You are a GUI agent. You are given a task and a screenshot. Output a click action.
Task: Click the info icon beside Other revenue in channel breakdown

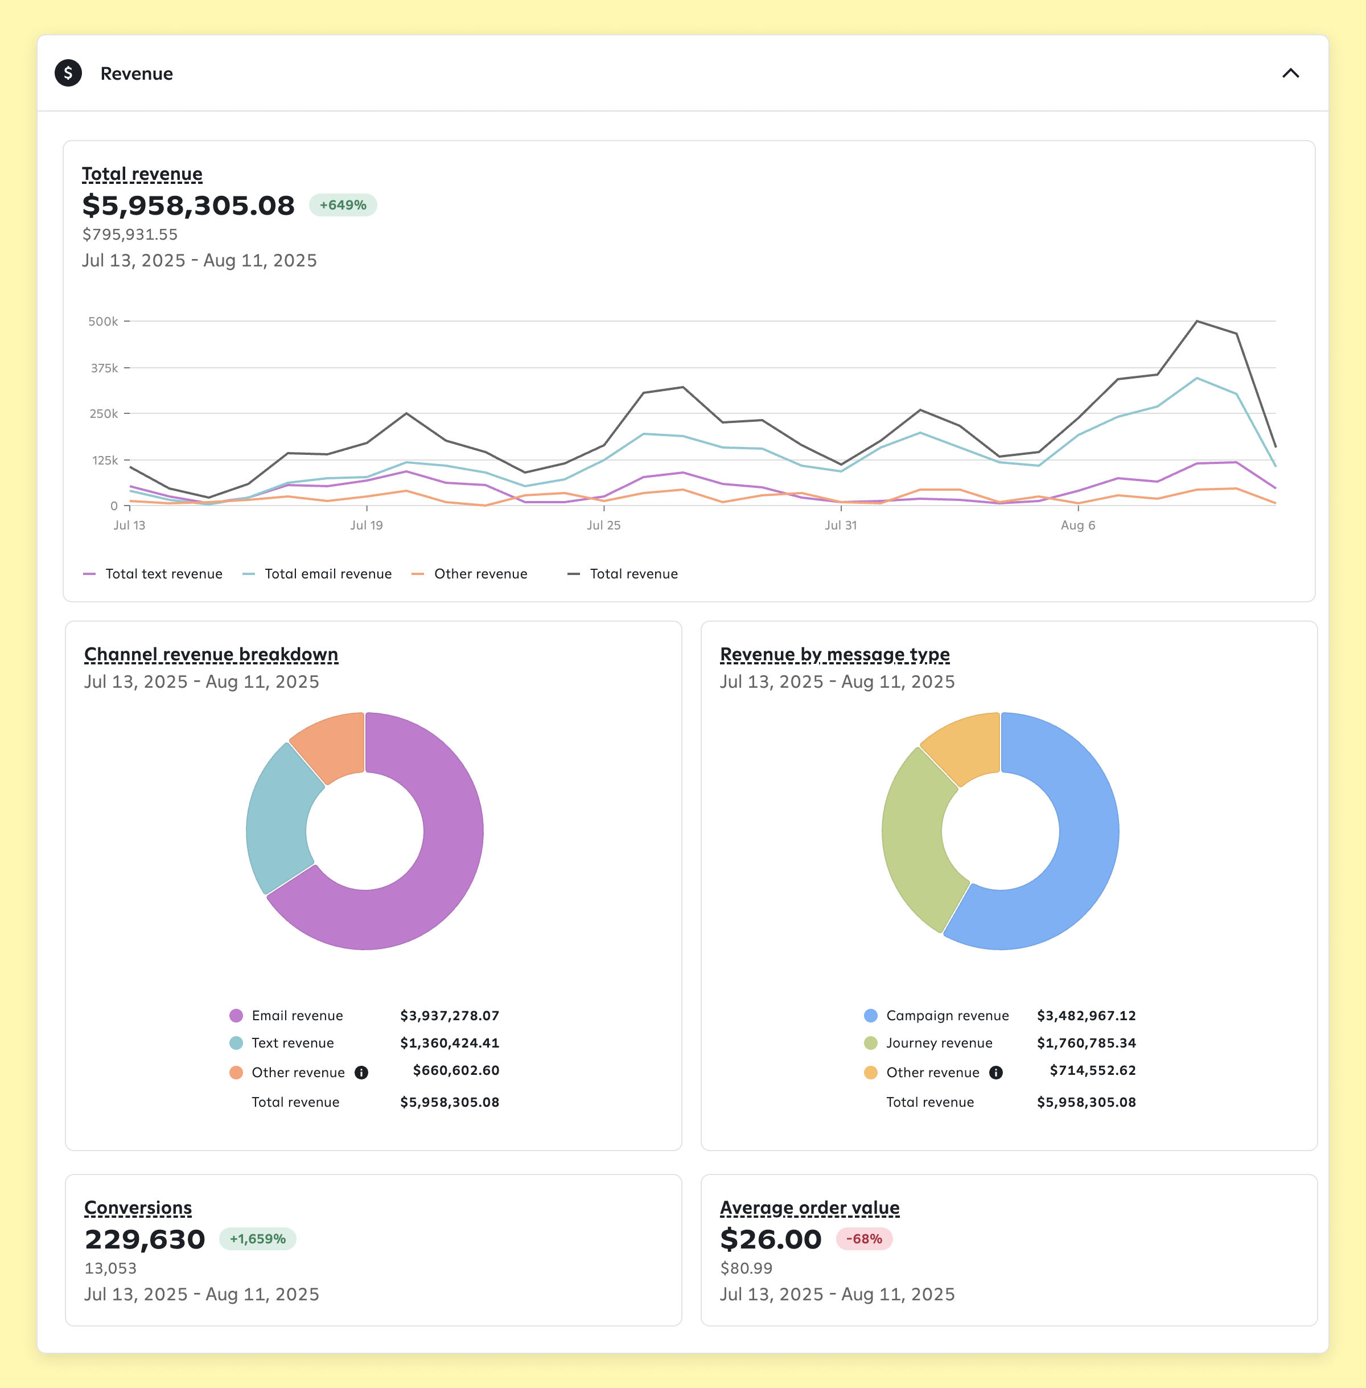pyautogui.click(x=363, y=1072)
